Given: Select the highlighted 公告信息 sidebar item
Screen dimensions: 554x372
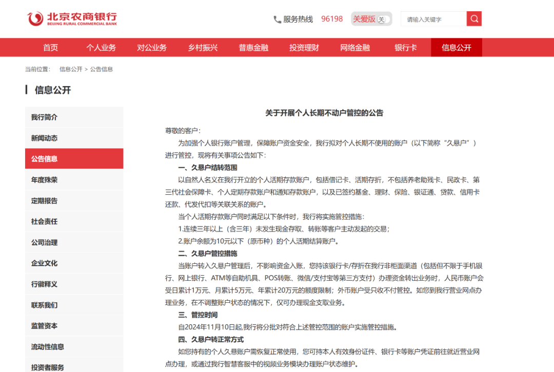Looking at the screenshot, I should 74,159.
